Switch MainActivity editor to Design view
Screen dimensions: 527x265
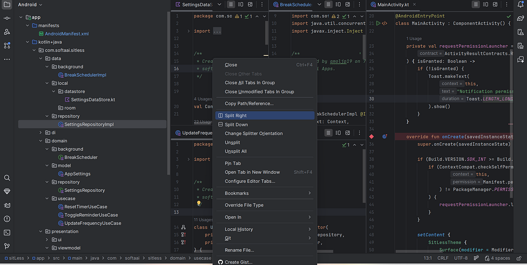pyautogui.click(x=495, y=4)
